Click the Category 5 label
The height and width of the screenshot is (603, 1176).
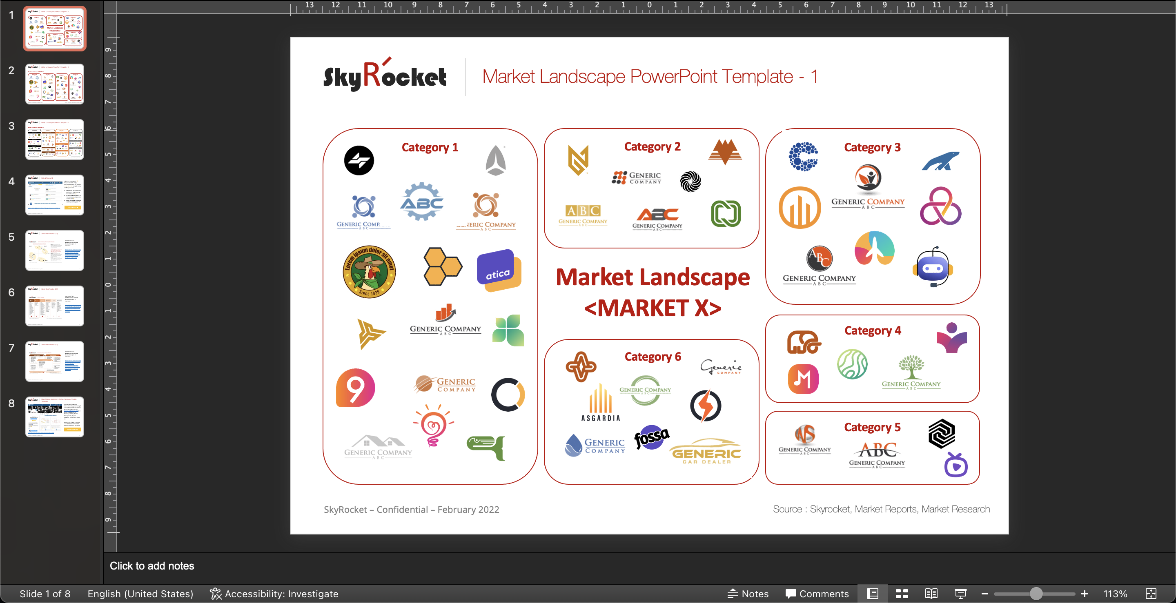tap(872, 427)
